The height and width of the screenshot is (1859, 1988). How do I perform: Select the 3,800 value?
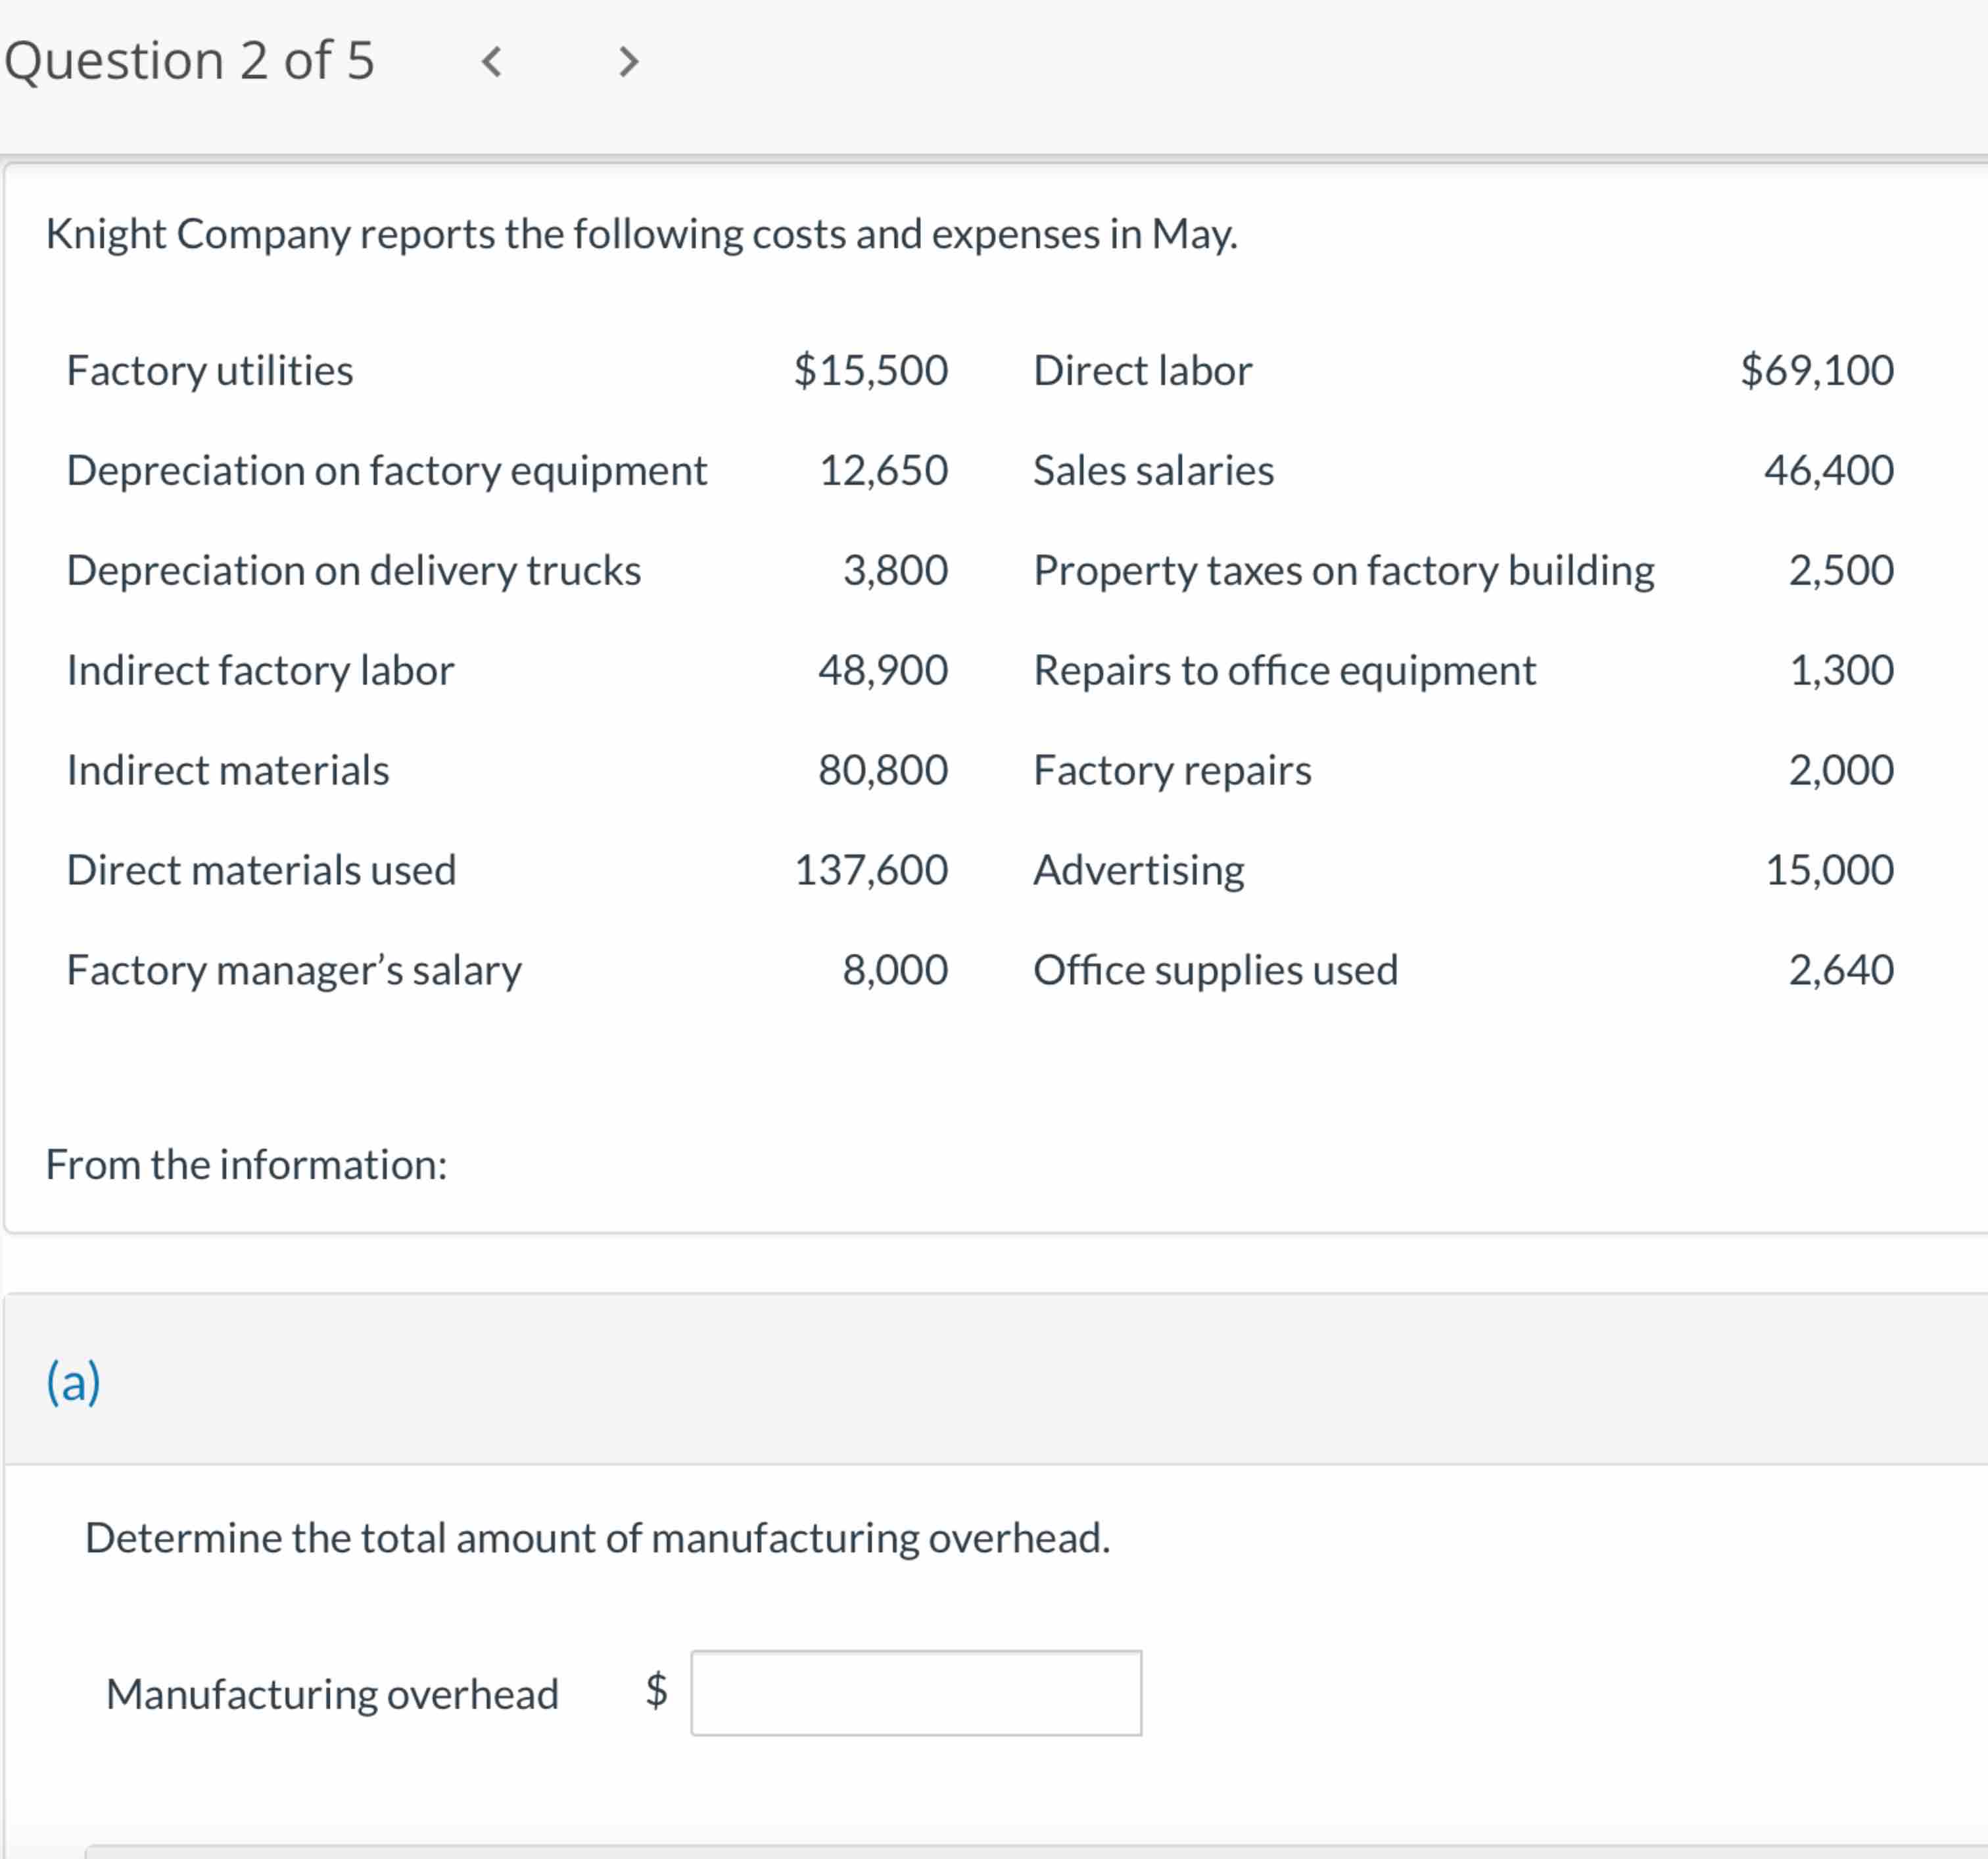click(895, 570)
